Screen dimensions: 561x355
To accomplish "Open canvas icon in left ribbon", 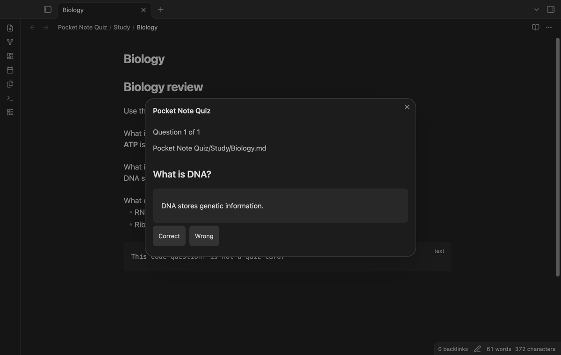I will click(10, 56).
